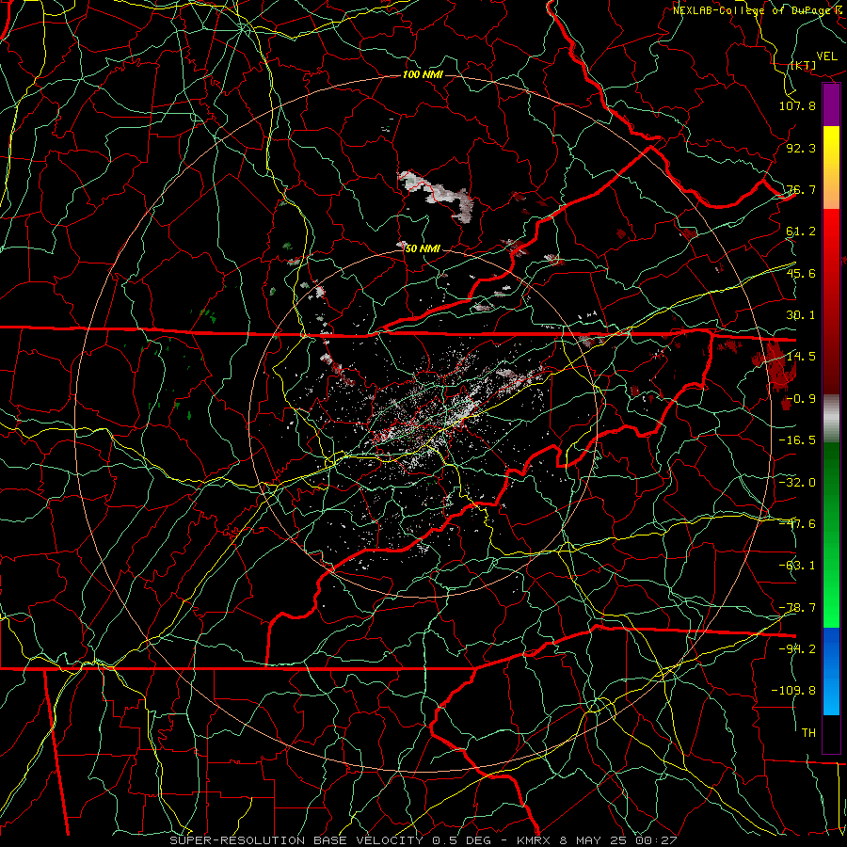
Task: Click the bright green segment of the color bar
Action: point(831,535)
